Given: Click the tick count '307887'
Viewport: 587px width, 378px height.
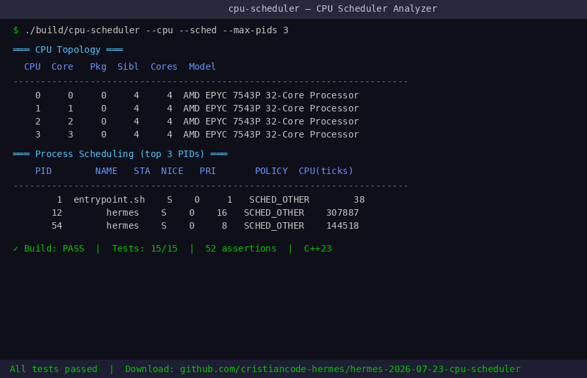Looking at the screenshot, I should click(x=342, y=213).
